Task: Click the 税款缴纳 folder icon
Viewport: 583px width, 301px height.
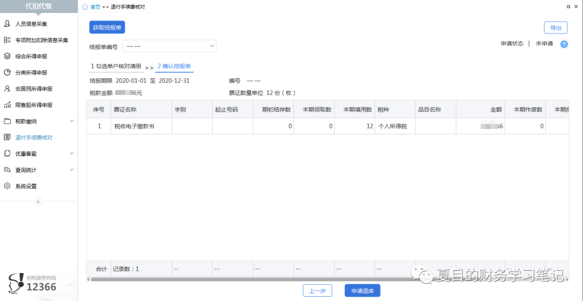Action: [x=6, y=121]
